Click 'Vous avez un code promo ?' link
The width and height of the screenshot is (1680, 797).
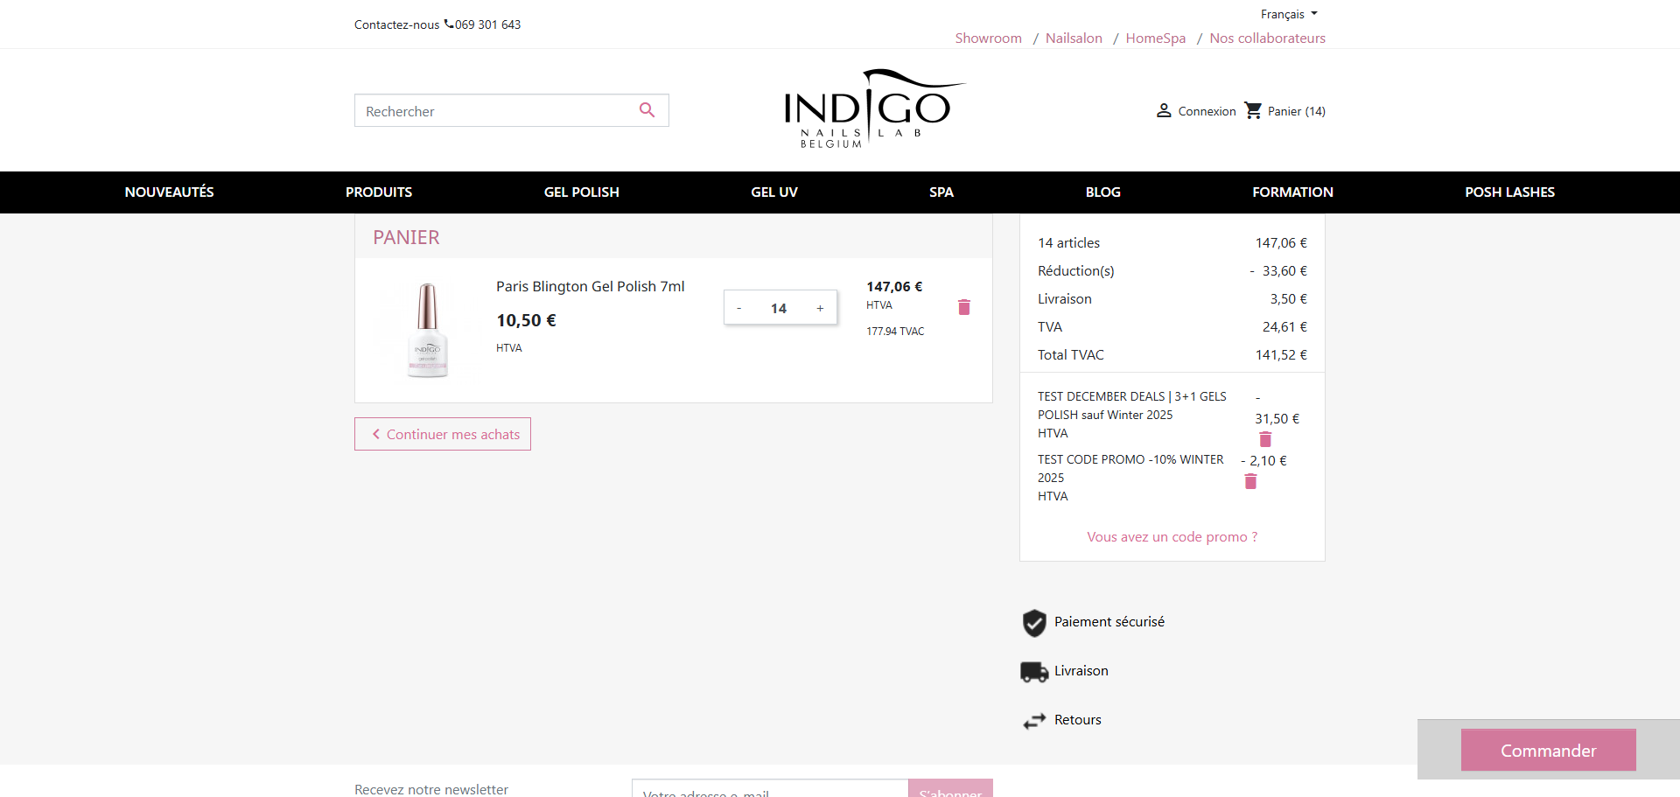[1172, 537]
